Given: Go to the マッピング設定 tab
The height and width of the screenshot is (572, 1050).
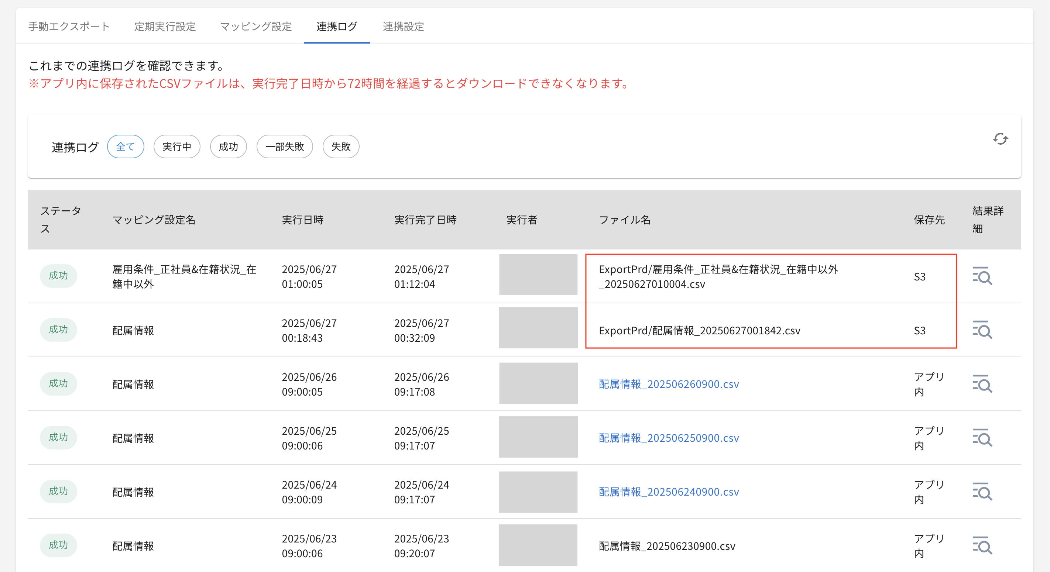Looking at the screenshot, I should coord(256,27).
